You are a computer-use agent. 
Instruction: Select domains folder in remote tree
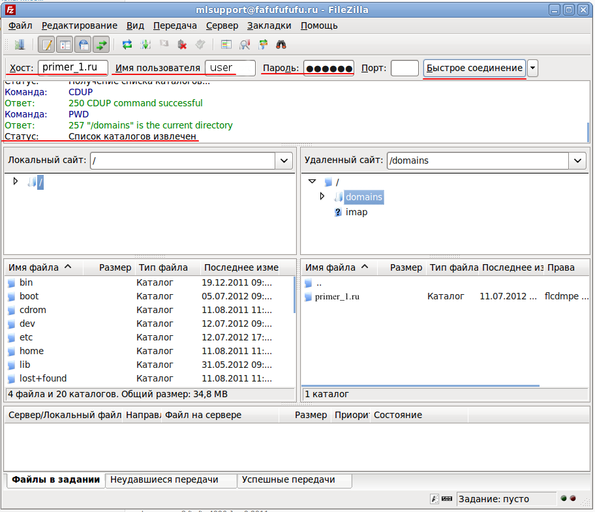pos(364,197)
